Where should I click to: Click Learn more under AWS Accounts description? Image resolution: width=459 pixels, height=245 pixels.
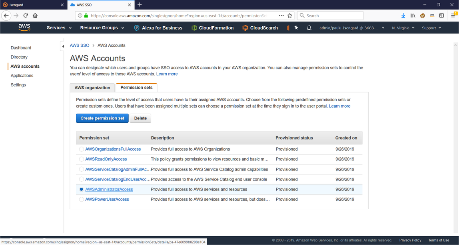167,74
